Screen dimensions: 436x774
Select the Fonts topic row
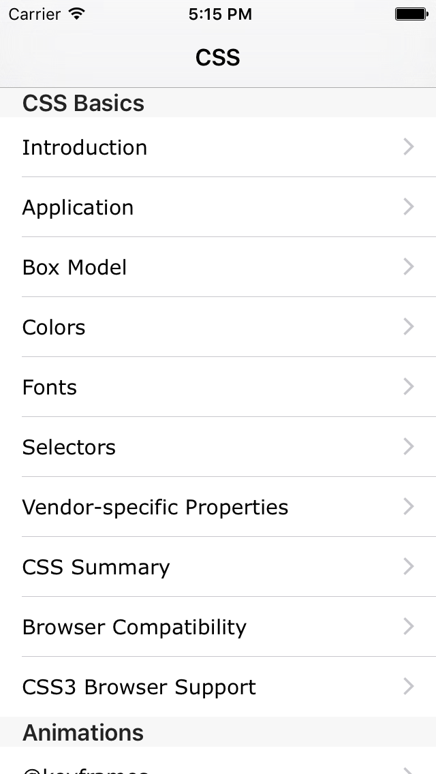tap(218, 386)
